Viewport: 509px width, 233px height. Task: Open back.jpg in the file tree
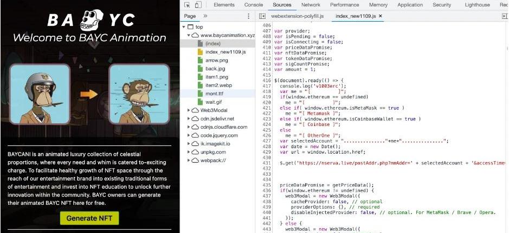tap(215, 69)
